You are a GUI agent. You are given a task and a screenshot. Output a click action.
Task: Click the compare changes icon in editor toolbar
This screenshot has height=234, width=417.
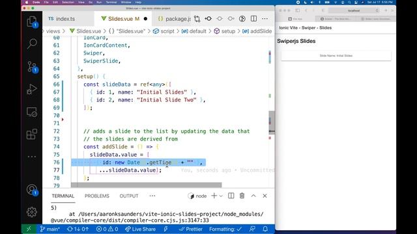(x=197, y=19)
